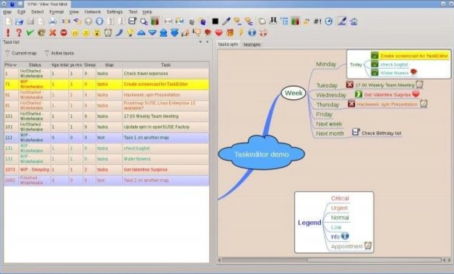Screen dimensions: 454x274
Task: Click the green checkmark flag icon
Action: click(x=30, y=32)
